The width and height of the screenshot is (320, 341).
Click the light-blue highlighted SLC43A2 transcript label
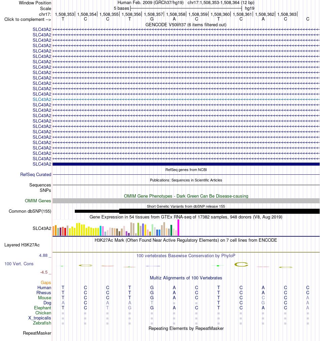coord(42,99)
